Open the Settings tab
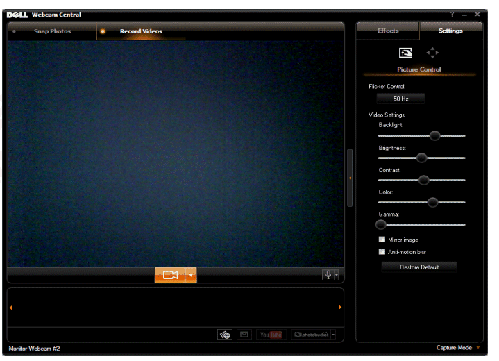 tap(450, 31)
